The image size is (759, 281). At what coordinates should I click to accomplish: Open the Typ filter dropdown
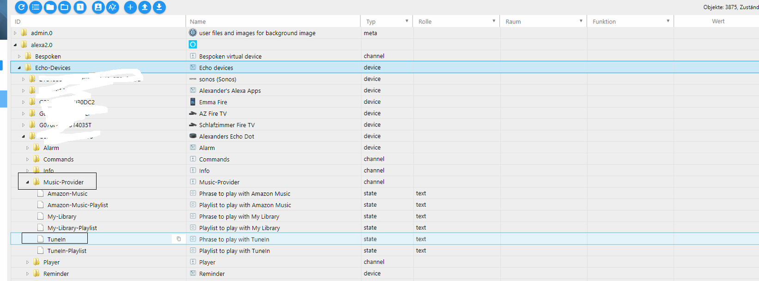407,21
